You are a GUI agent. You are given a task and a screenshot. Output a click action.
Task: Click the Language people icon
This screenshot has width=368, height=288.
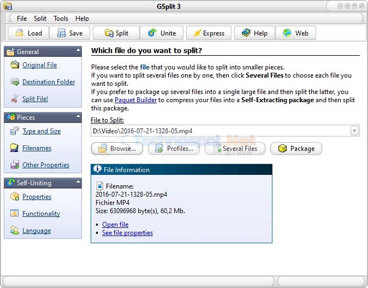click(x=15, y=230)
